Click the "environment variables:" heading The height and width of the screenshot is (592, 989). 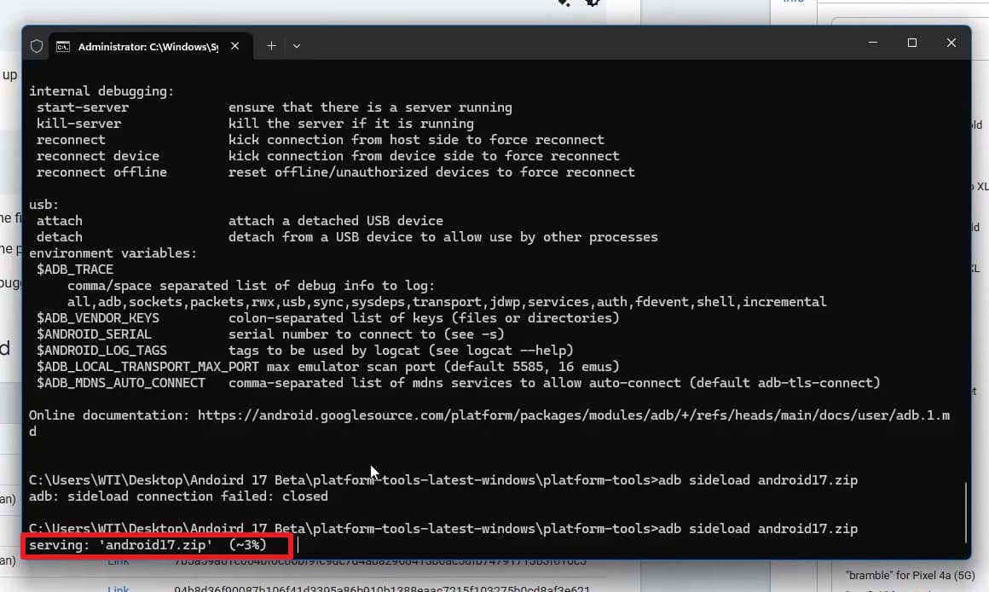tap(113, 253)
